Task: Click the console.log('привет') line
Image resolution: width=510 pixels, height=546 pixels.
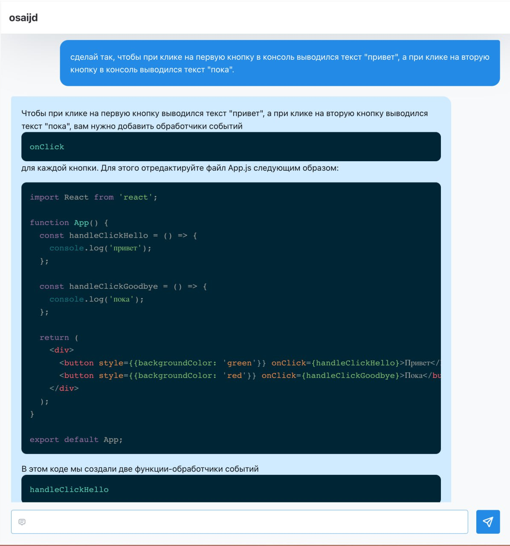Action: click(x=100, y=248)
